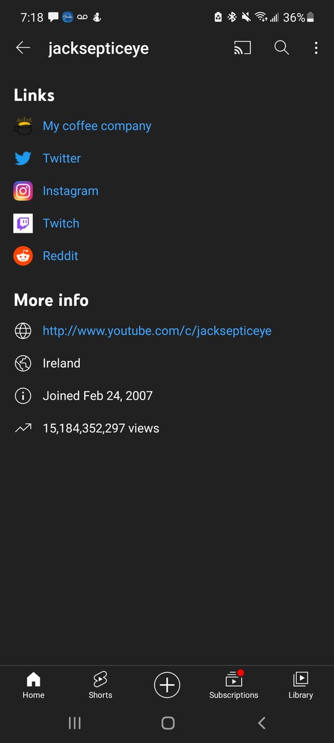Tap the trending arrow icon beside views

pyautogui.click(x=23, y=428)
